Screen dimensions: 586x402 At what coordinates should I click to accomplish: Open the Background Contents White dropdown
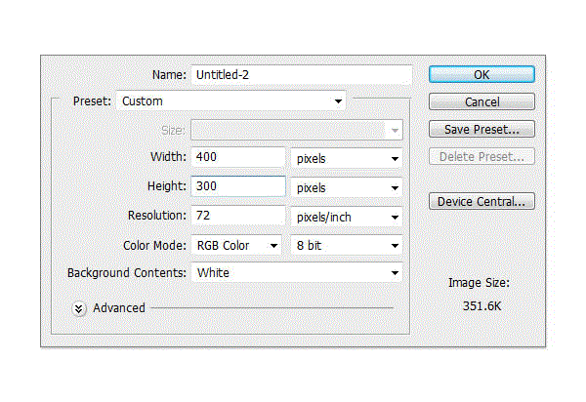pyautogui.click(x=297, y=273)
